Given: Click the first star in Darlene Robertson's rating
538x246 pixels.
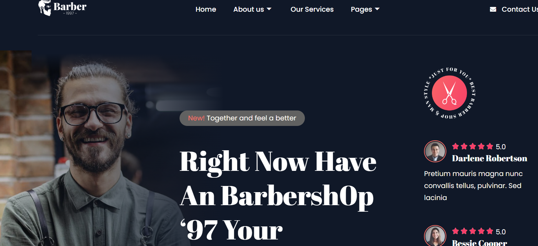Looking at the screenshot, I should [455, 147].
